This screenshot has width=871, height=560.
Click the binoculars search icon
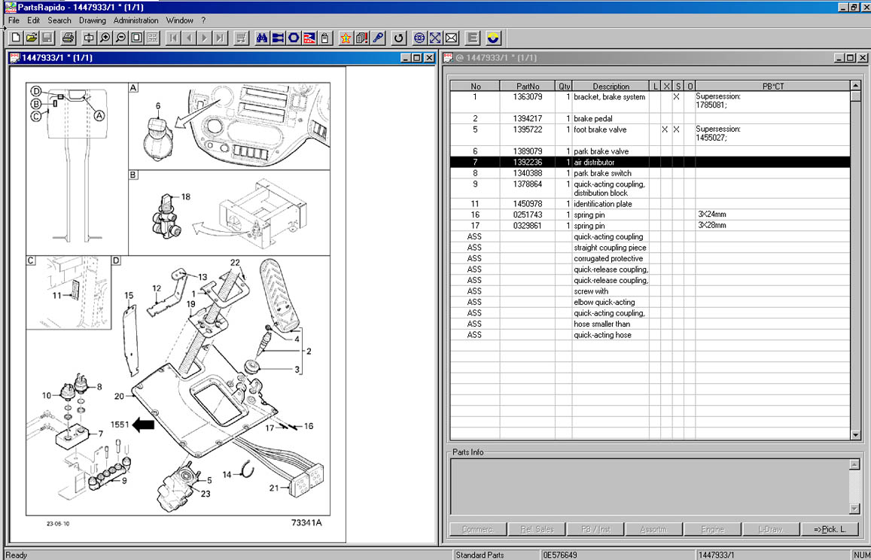coord(262,38)
